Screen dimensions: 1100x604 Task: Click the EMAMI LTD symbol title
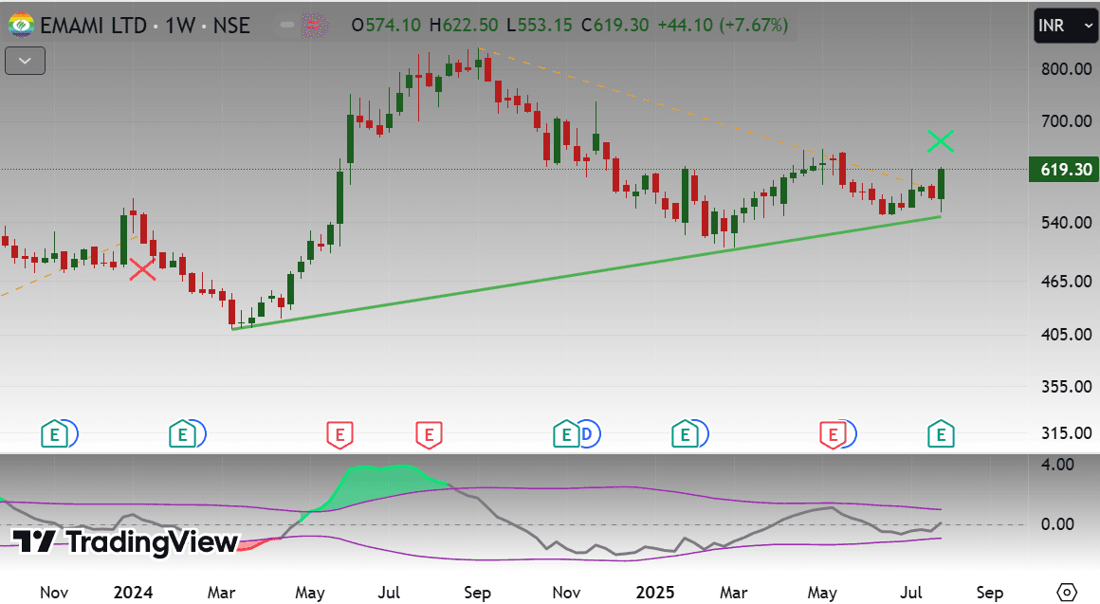coord(93,26)
